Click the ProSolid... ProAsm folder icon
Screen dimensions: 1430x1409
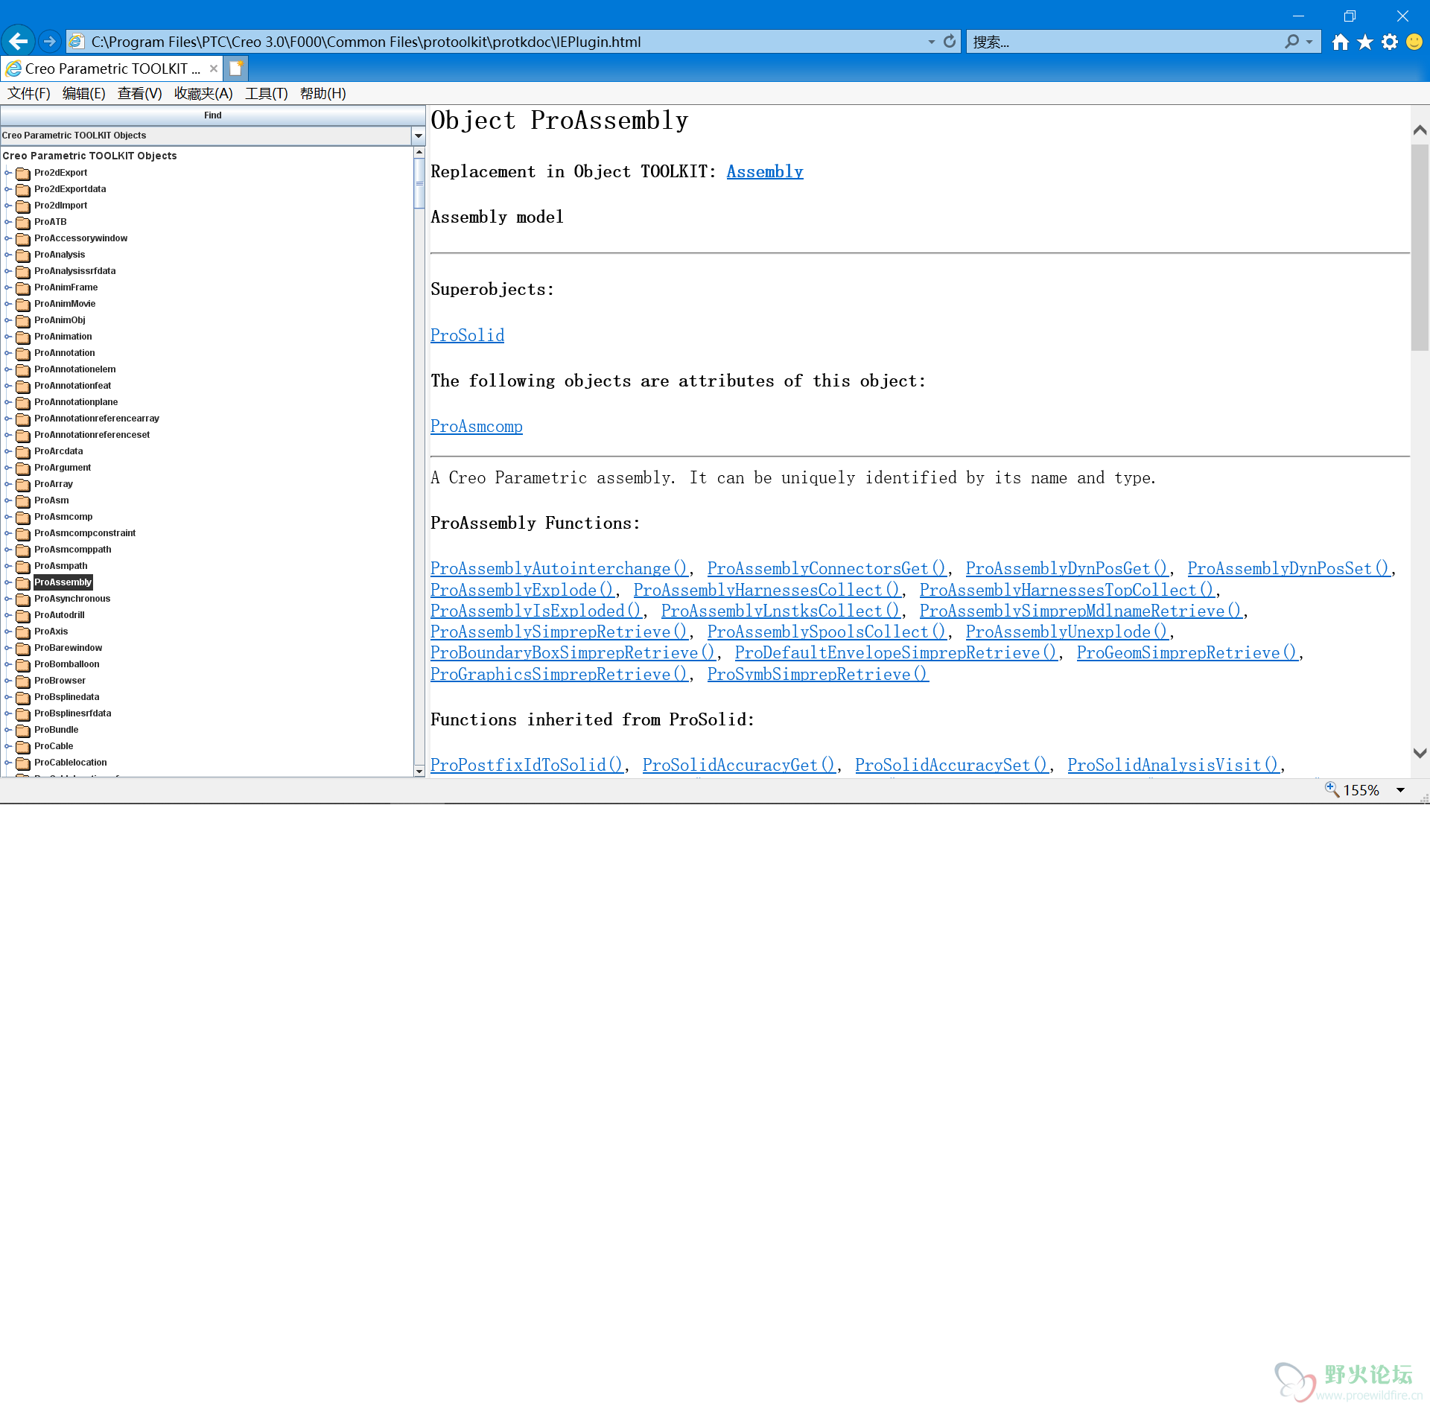click(23, 500)
